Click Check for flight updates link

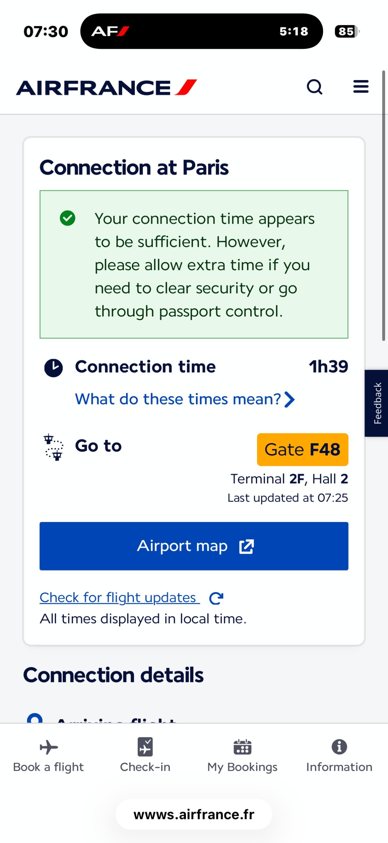(x=120, y=598)
